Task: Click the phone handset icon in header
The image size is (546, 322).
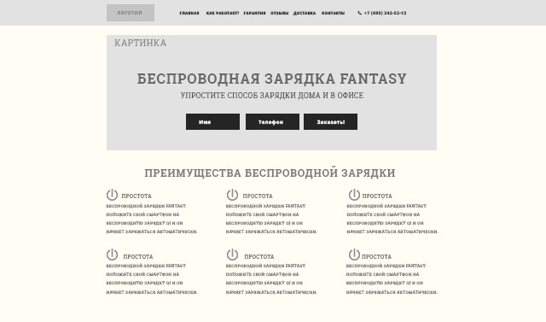Action: point(360,13)
